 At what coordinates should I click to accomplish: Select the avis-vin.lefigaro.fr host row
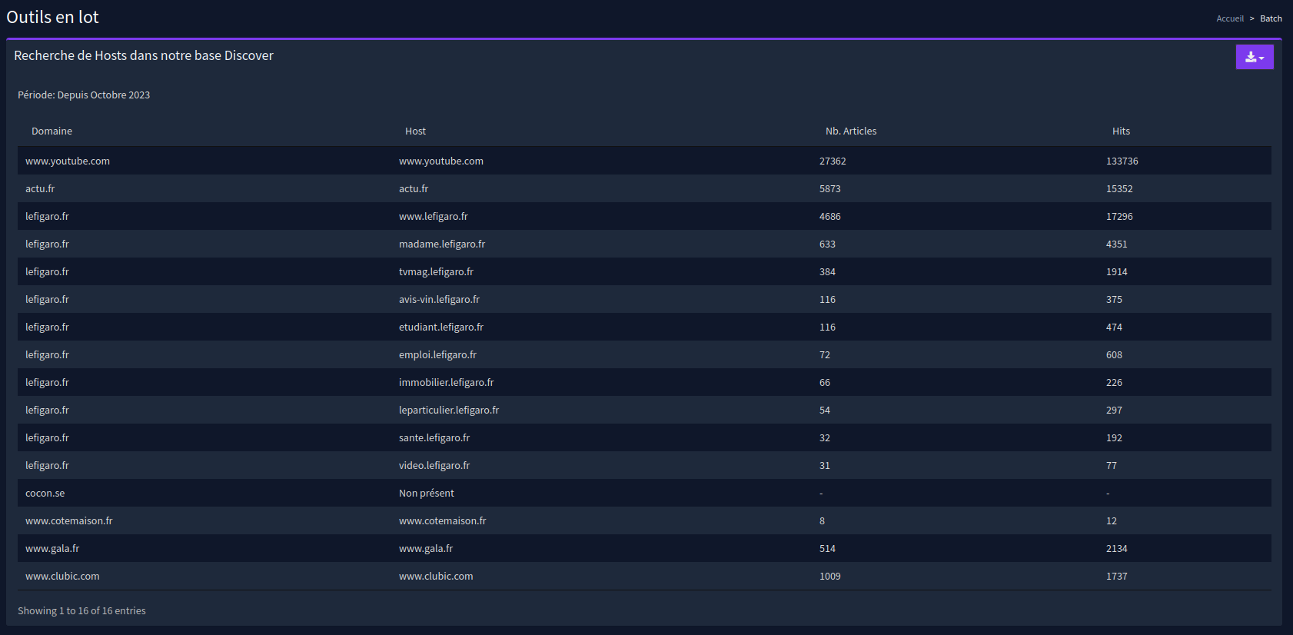[x=439, y=300]
